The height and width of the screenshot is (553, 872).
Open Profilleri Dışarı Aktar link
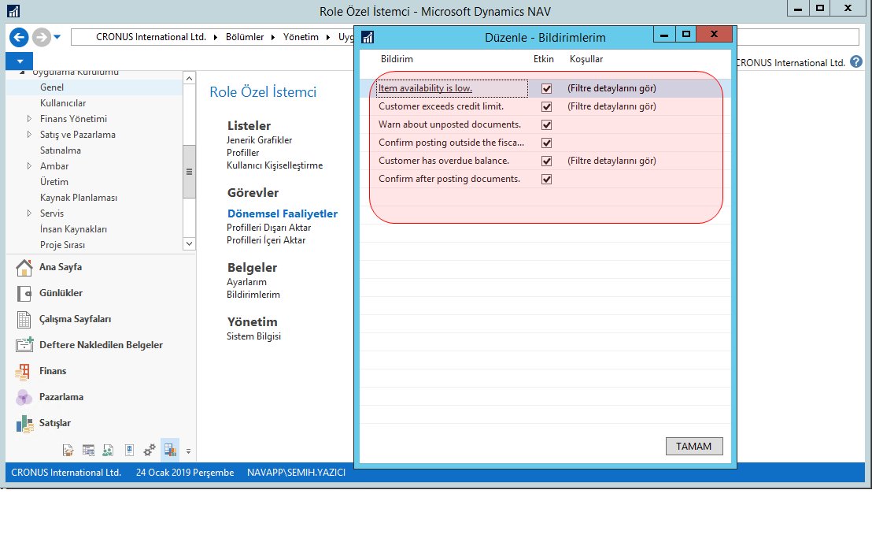pos(268,228)
